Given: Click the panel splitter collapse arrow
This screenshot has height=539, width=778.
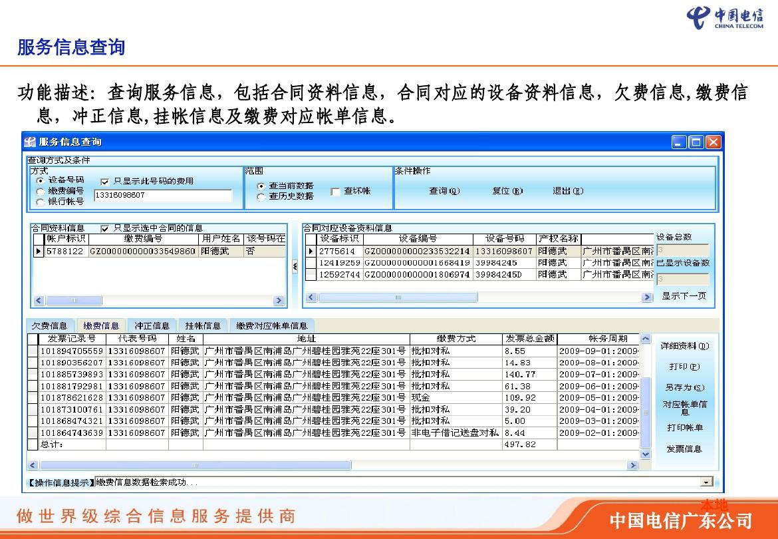Looking at the screenshot, I should click(x=295, y=266).
